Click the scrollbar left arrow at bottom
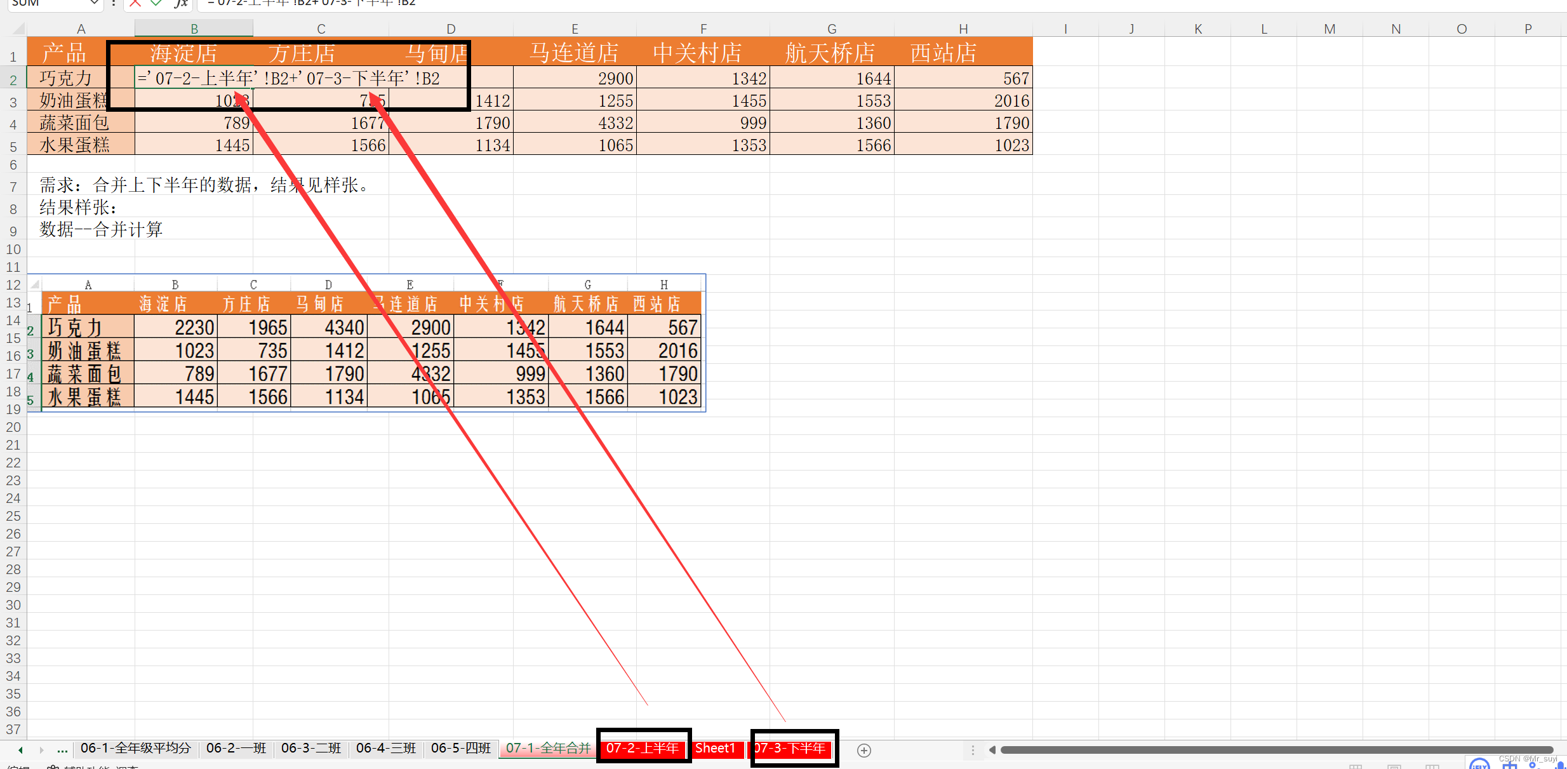Image resolution: width=1567 pixels, height=769 pixels. click(992, 750)
